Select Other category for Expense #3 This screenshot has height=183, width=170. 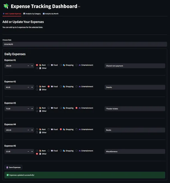(37, 111)
